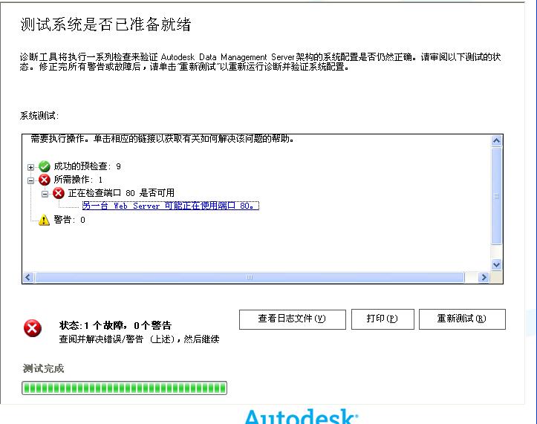Collapse the 所需操作 node
537x424 pixels.
(30, 180)
